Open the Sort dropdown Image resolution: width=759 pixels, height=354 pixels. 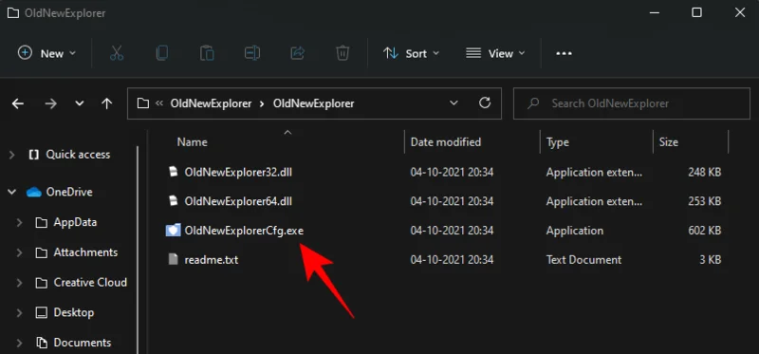[411, 53]
